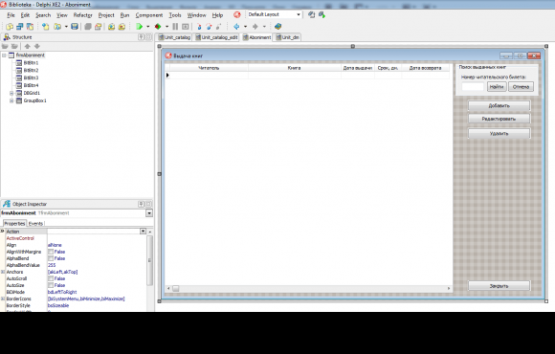Viewport: 555px width, 354px height.
Task: Toggle the AutoSize property checkbox
Action: pyautogui.click(x=51, y=285)
